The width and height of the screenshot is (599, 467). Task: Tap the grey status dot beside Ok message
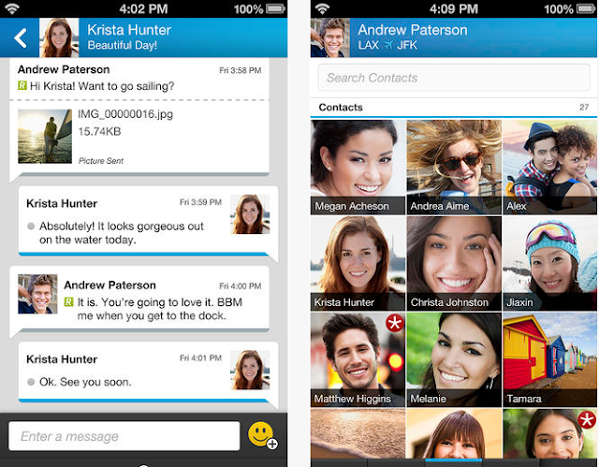[x=31, y=382]
